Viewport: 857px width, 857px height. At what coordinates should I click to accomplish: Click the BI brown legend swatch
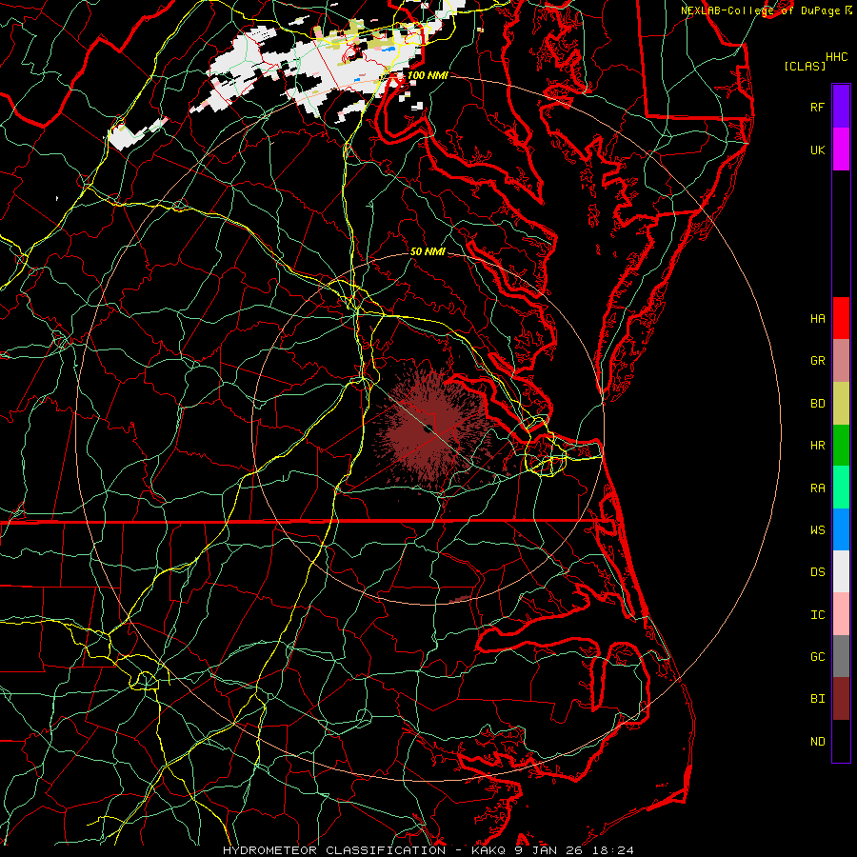coord(841,699)
